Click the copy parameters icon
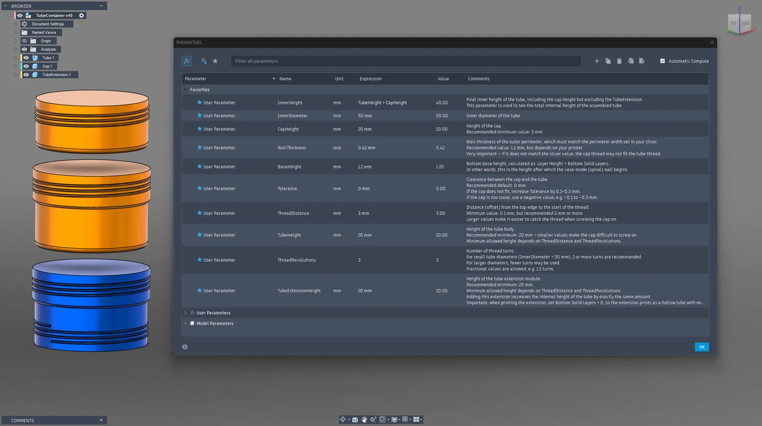The height and width of the screenshot is (426, 762). click(608, 61)
